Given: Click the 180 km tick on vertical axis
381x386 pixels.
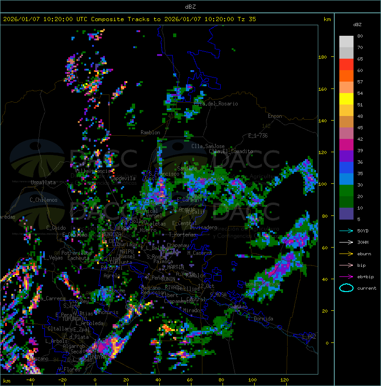Looking at the screenshot, I should pos(322,57).
